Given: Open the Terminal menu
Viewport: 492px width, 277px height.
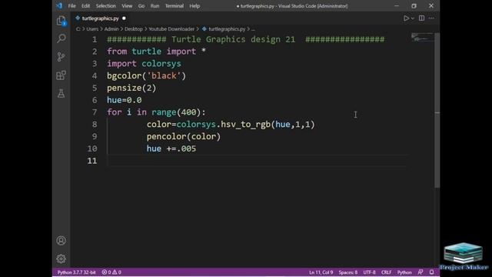Looking at the screenshot, I should (175, 6).
